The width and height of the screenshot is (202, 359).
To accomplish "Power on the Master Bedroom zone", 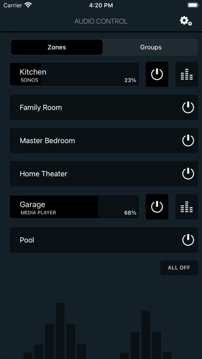I will tap(188, 140).
